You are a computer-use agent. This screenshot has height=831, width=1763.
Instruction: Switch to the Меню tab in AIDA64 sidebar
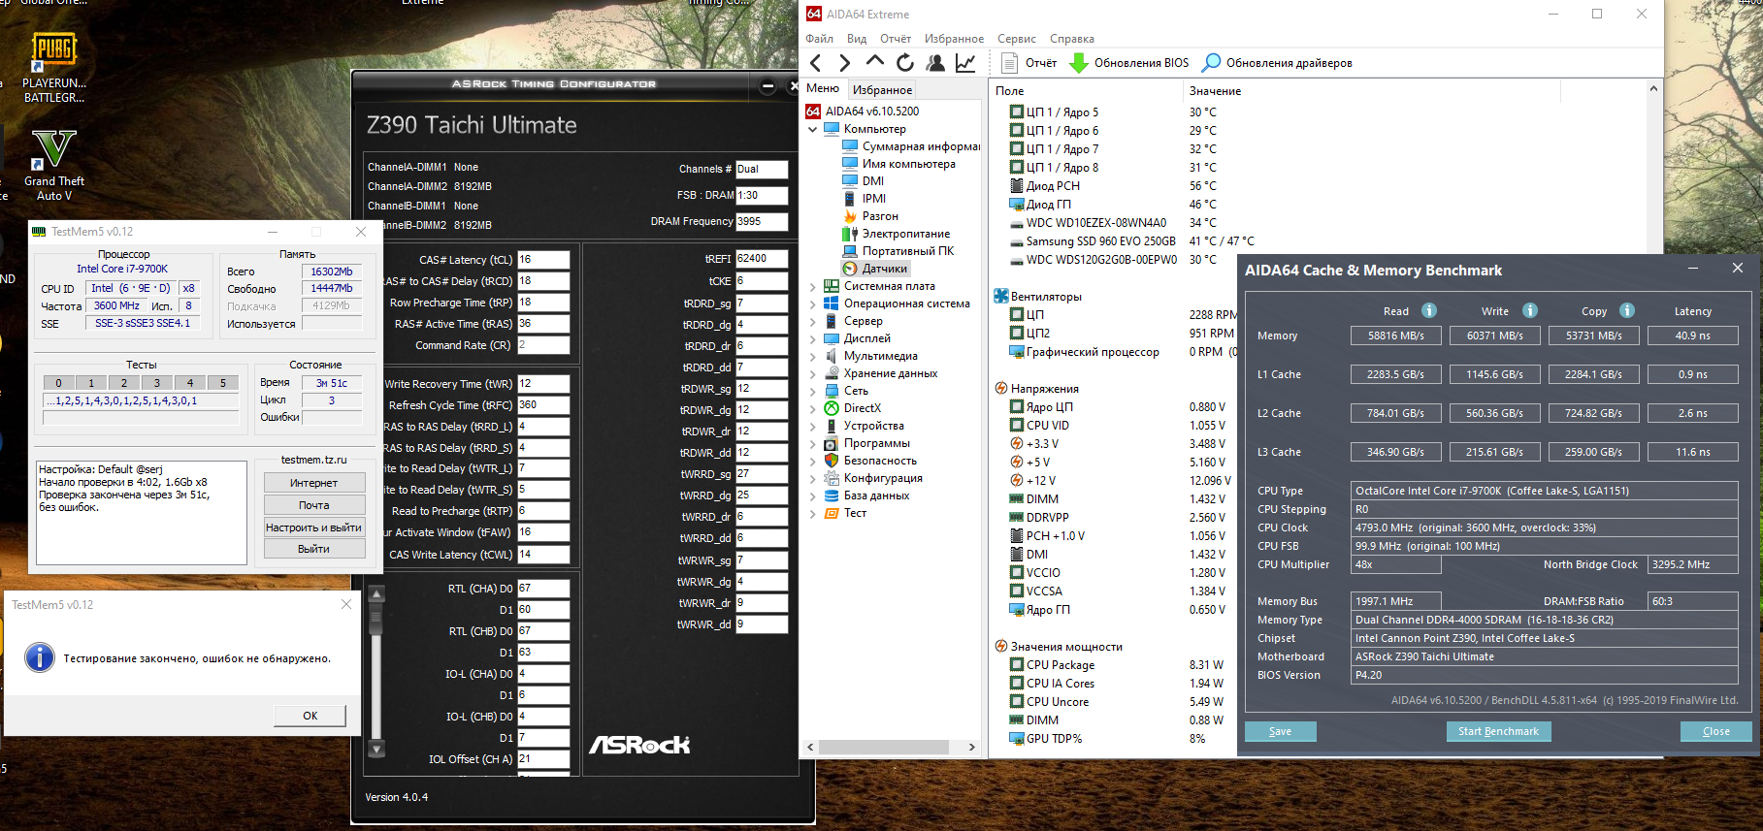click(823, 88)
